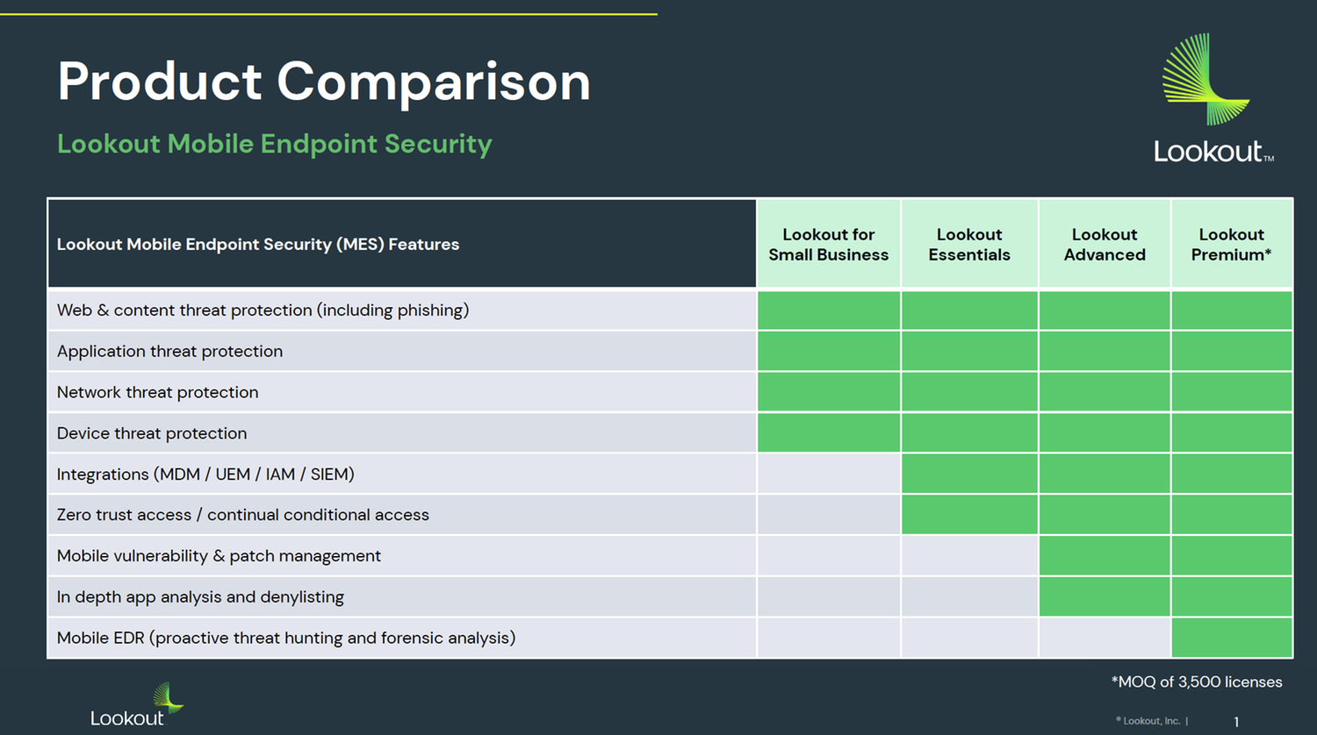Viewport: 1317px width, 735px height.
Task: Select the Lookout for Small Business column header
Action: point(829,244)
